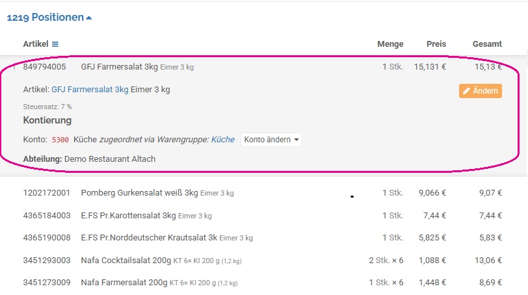Follow the Küche Warengruppe link
528x295 pixels.
(x=223, y=139)
